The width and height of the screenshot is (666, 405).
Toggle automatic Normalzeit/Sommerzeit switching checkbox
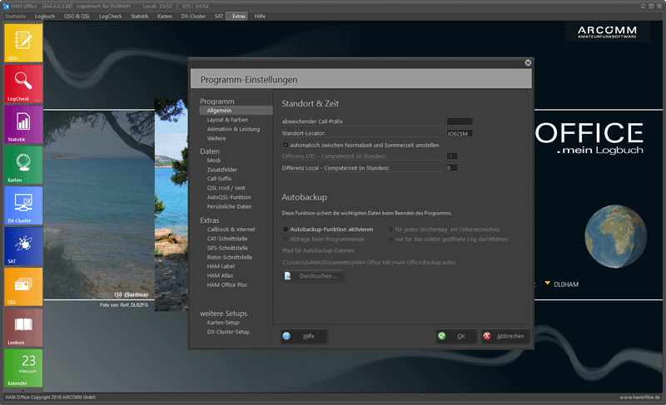tap(286, 145)
